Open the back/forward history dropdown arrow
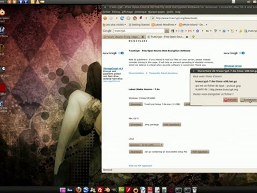Viewport: 257px width, 193px height. click(117, 18)
